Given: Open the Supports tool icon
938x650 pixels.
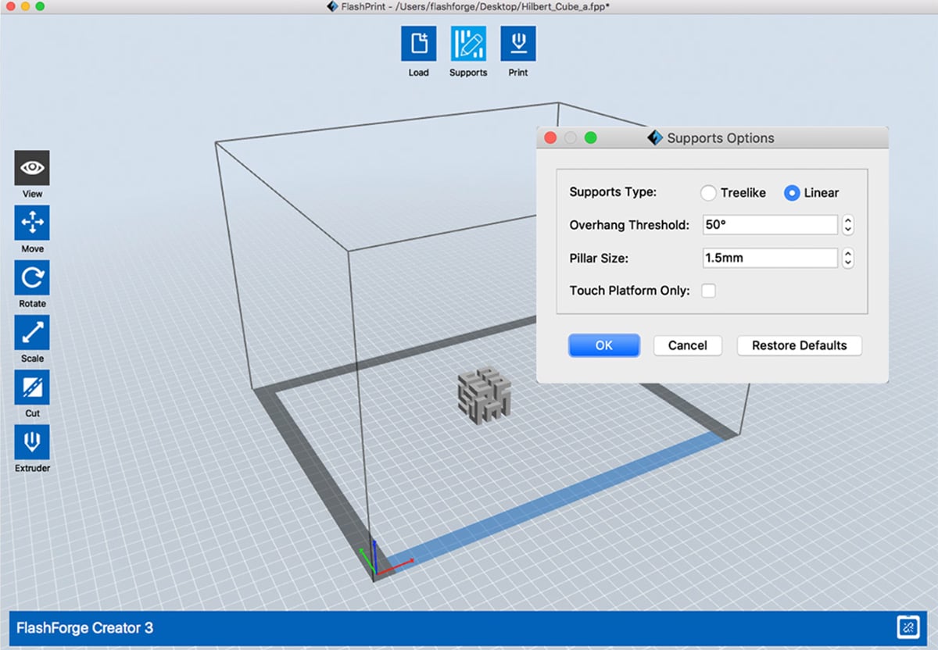Looking at the screenshot, I should pyautogui.click(x=468, y=44).
